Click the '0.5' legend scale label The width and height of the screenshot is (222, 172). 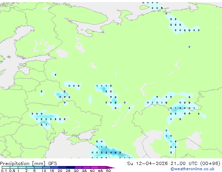pyautogui.click(x=12, y=171)
